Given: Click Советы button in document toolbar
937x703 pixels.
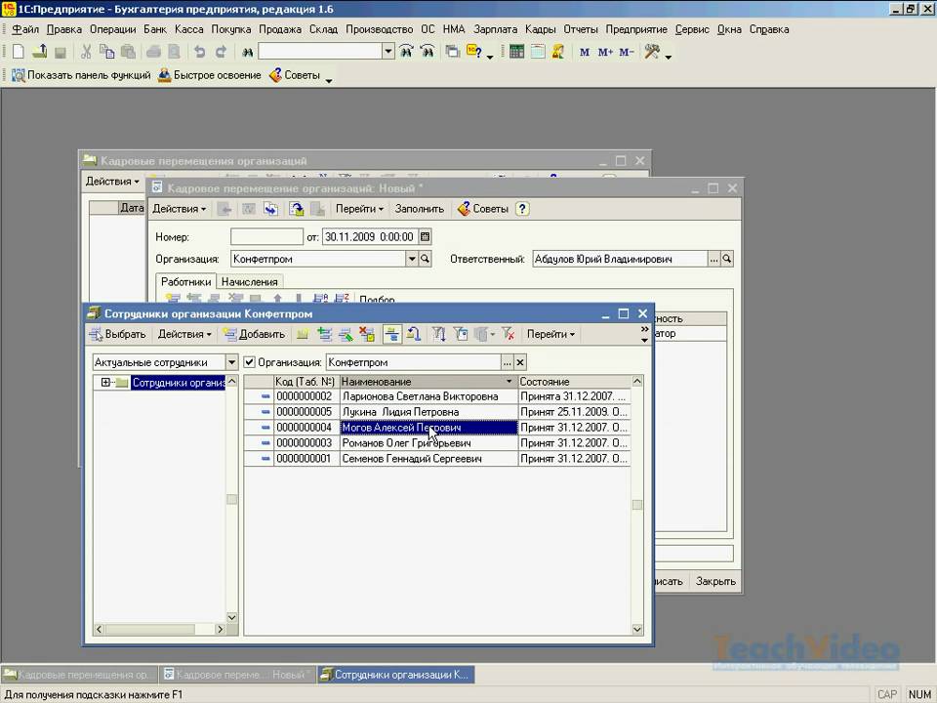Looking at the screenshot, I should pyautogui.click(x=483, y=209).
